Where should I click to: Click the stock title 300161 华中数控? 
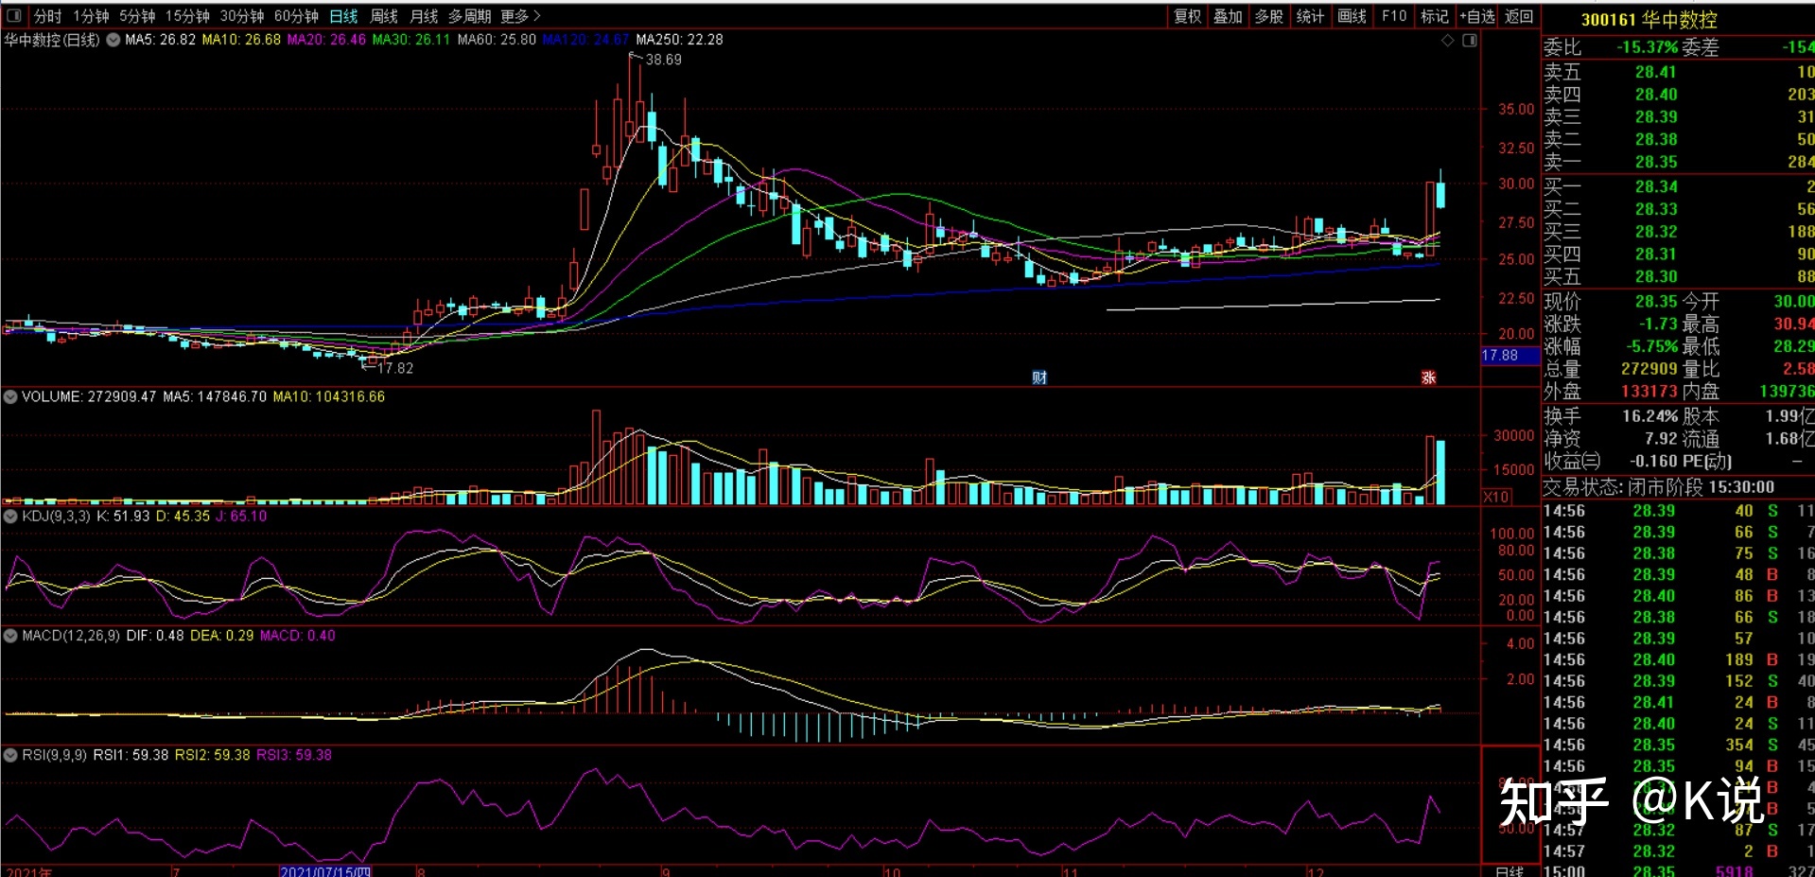tap(1649, 19)
